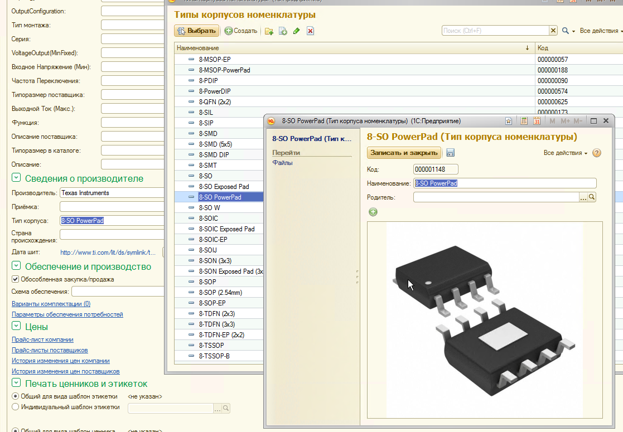Click the green pencil edit icon
Image resolution: width=623 pixels, height=432 pixels.
pos(297,31)
